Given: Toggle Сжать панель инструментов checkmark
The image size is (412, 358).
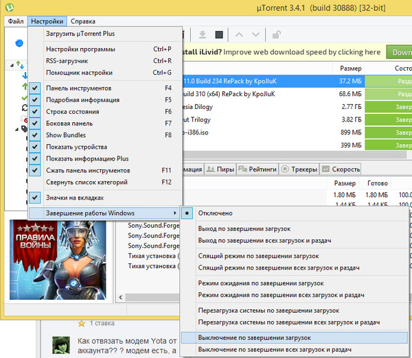Looking at the screenshot, I should click(35, 170).
